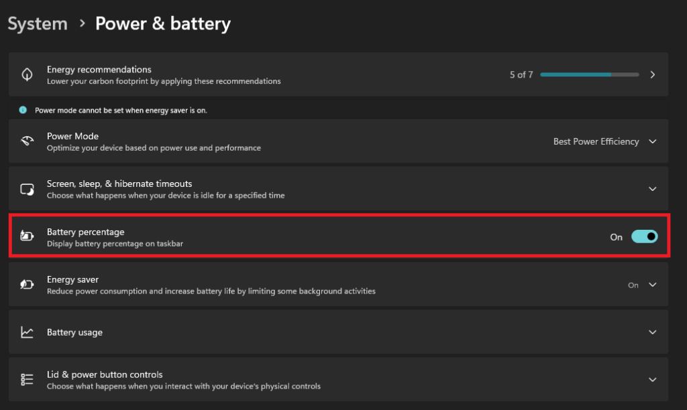This screenshot has height=410, width=687.
Task: Click the Power Mode gauge icon
Action: click(27, 141)
